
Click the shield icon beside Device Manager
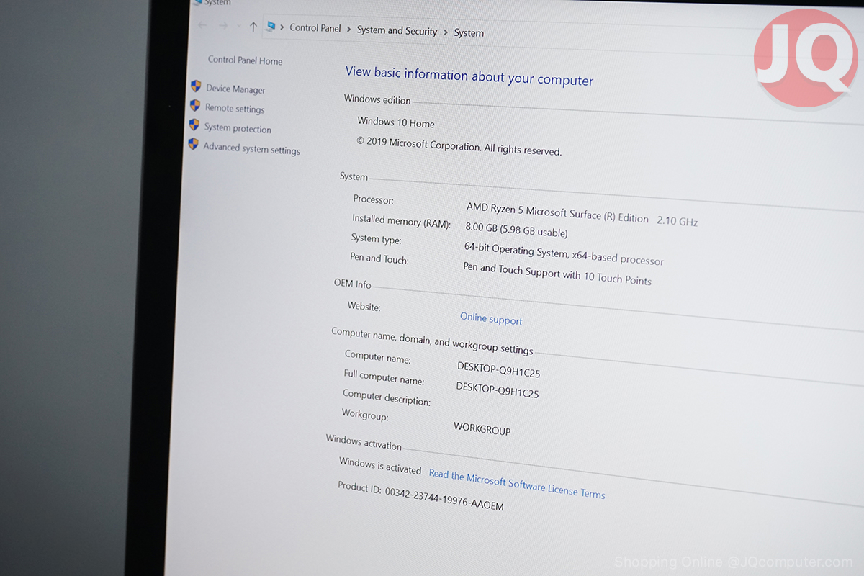pos(196,86)
